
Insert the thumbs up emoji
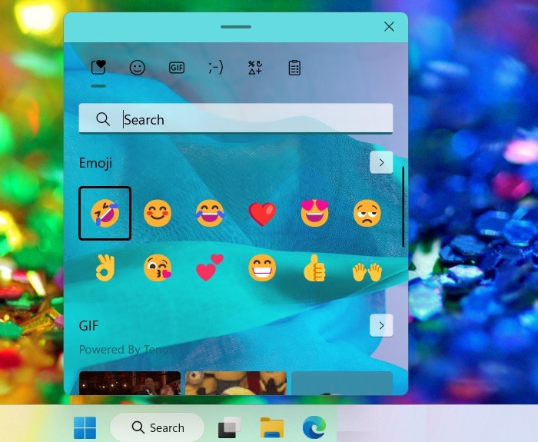[x=314, y=268]
